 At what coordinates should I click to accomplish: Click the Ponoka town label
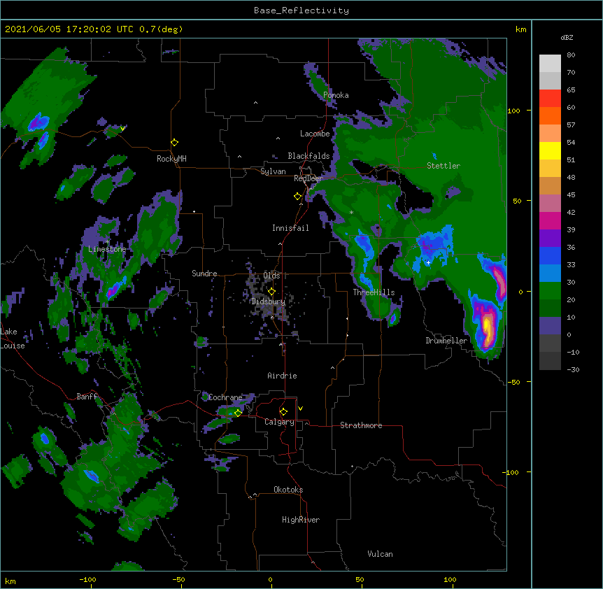[336, 95]
